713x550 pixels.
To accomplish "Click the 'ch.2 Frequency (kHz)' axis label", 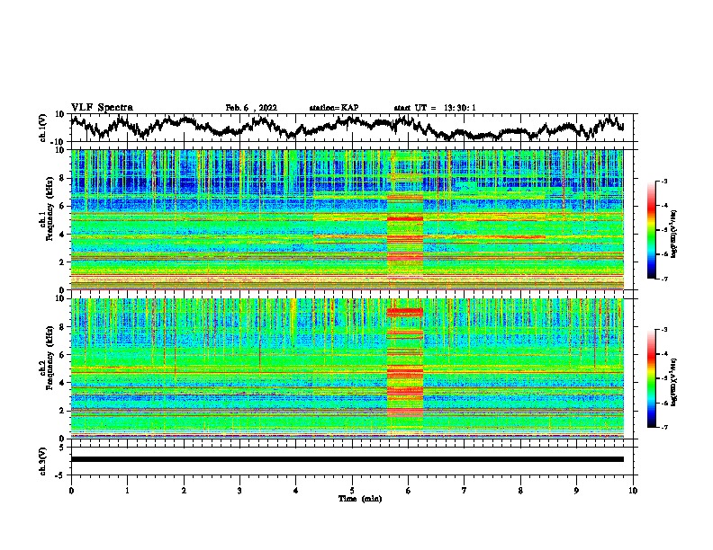I will 49,358.
